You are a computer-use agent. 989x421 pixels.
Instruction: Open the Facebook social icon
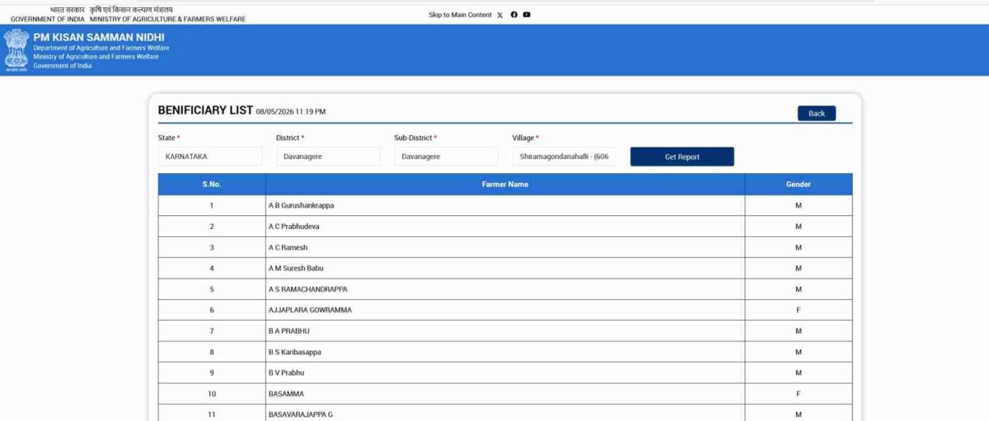coord(513,15)
